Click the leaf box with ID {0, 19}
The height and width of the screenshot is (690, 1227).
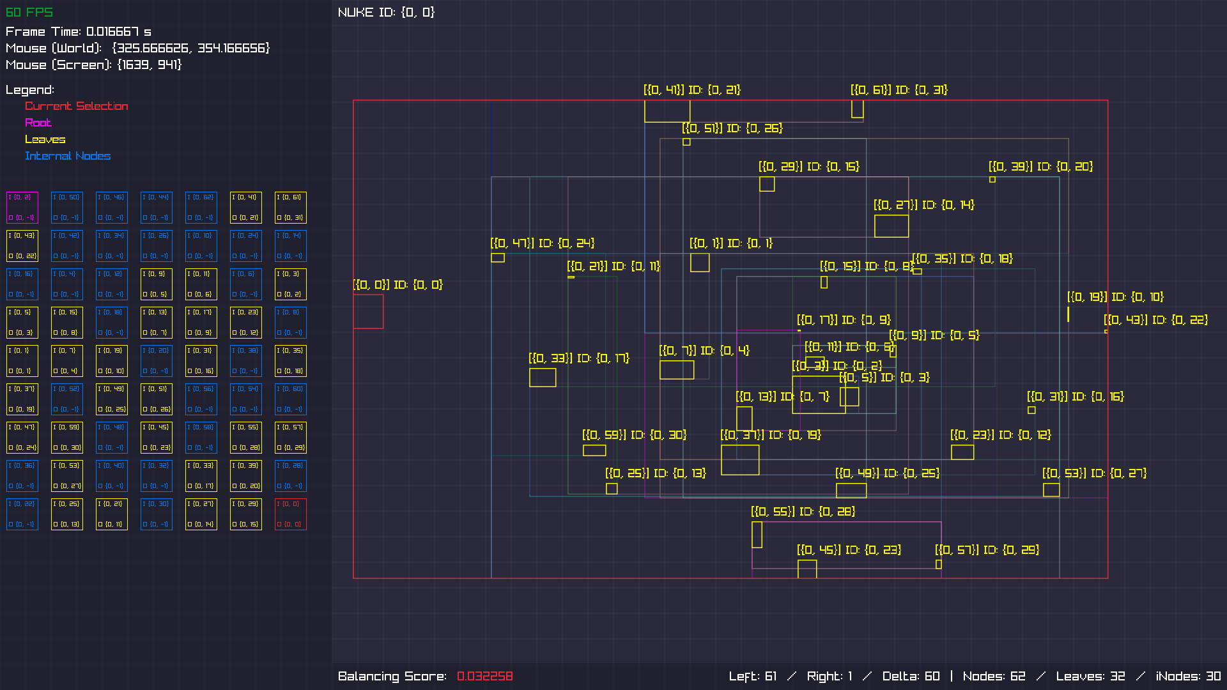coord(740,460)
